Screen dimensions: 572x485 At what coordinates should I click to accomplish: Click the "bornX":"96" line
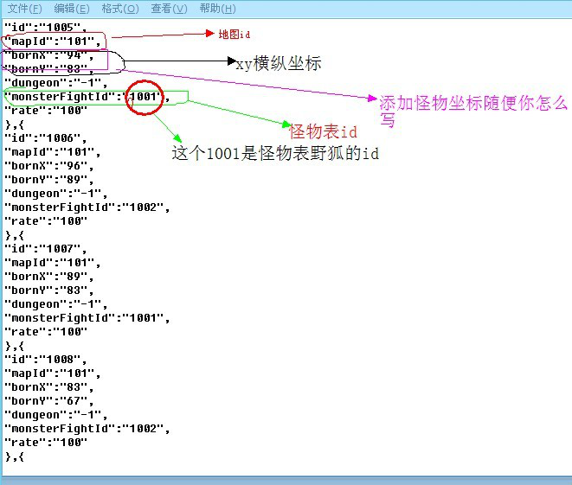pos(48,166)
